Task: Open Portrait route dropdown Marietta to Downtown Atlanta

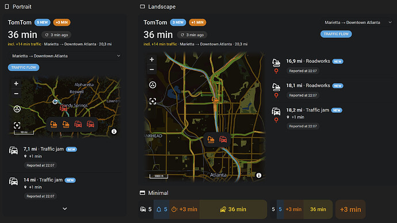Action: 66,56
